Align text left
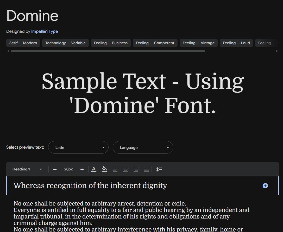The height and width of the screenshot is (232, 283). coord(115,169)
